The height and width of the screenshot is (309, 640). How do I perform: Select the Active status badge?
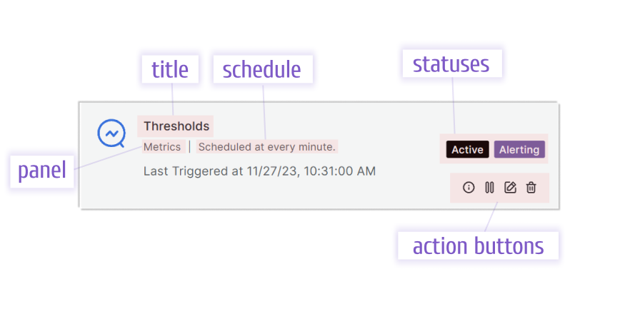(x=467, y=150)
